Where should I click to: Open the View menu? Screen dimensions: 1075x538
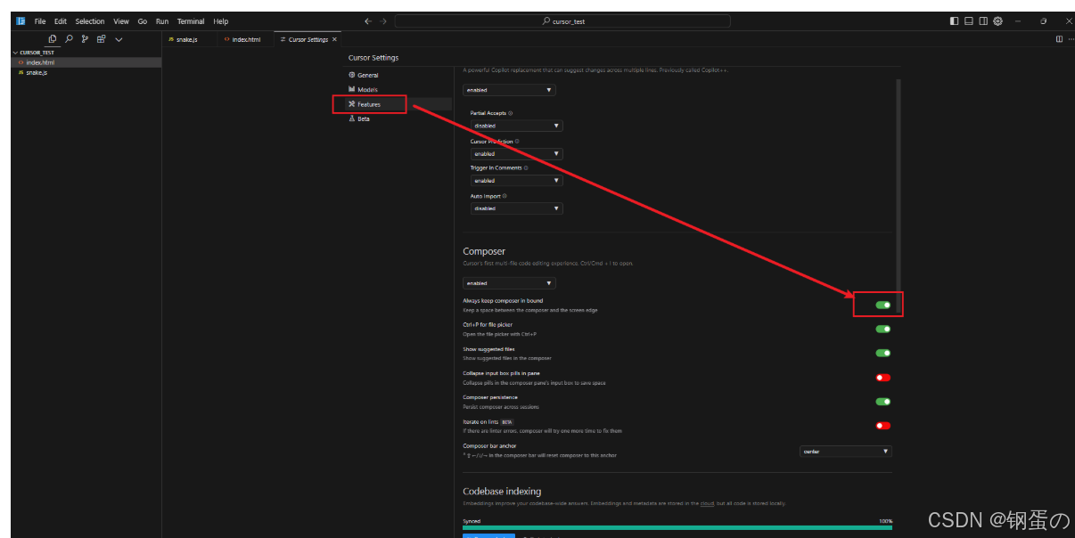tap(121, 21)
